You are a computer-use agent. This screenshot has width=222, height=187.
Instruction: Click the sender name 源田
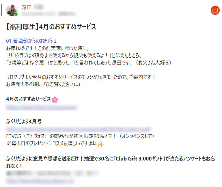point(26,7)
